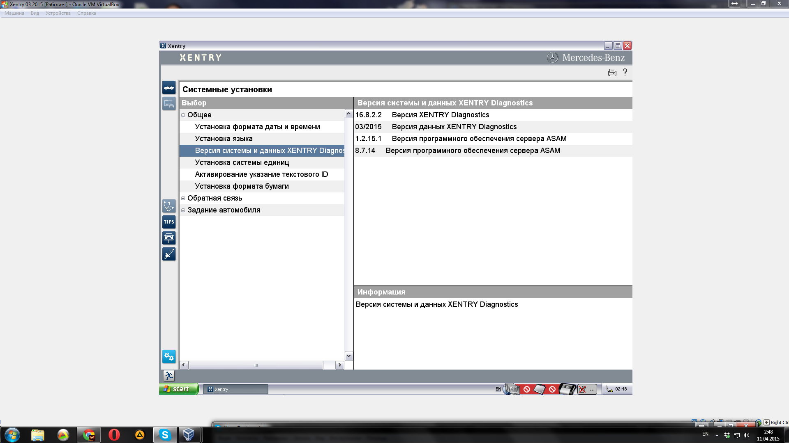Open AIMP player from host taskbar
The width and height of the screenshot is (789, 443).
pos(140,435)
